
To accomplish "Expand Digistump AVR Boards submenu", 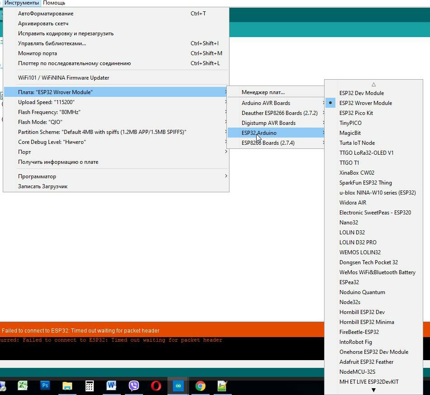I will coord(276,123).
